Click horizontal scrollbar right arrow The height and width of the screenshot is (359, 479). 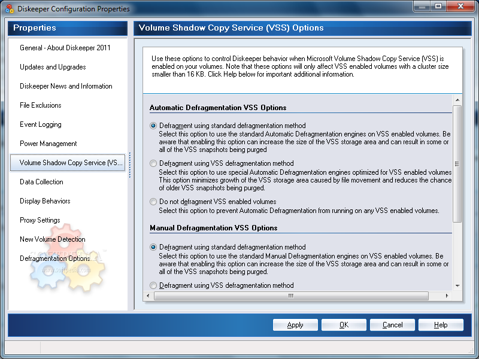(x=447, y=296)
